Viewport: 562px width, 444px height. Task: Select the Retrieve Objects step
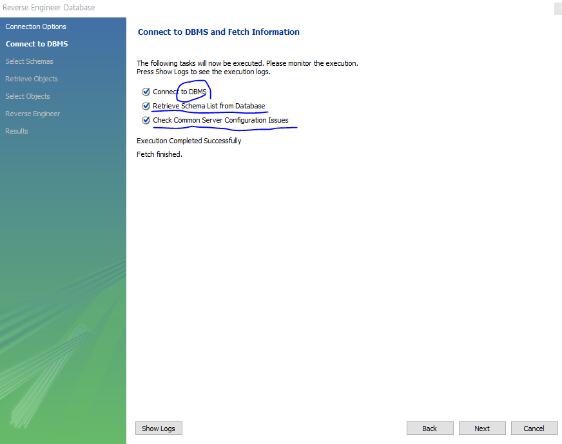click(x=32, y=79)
